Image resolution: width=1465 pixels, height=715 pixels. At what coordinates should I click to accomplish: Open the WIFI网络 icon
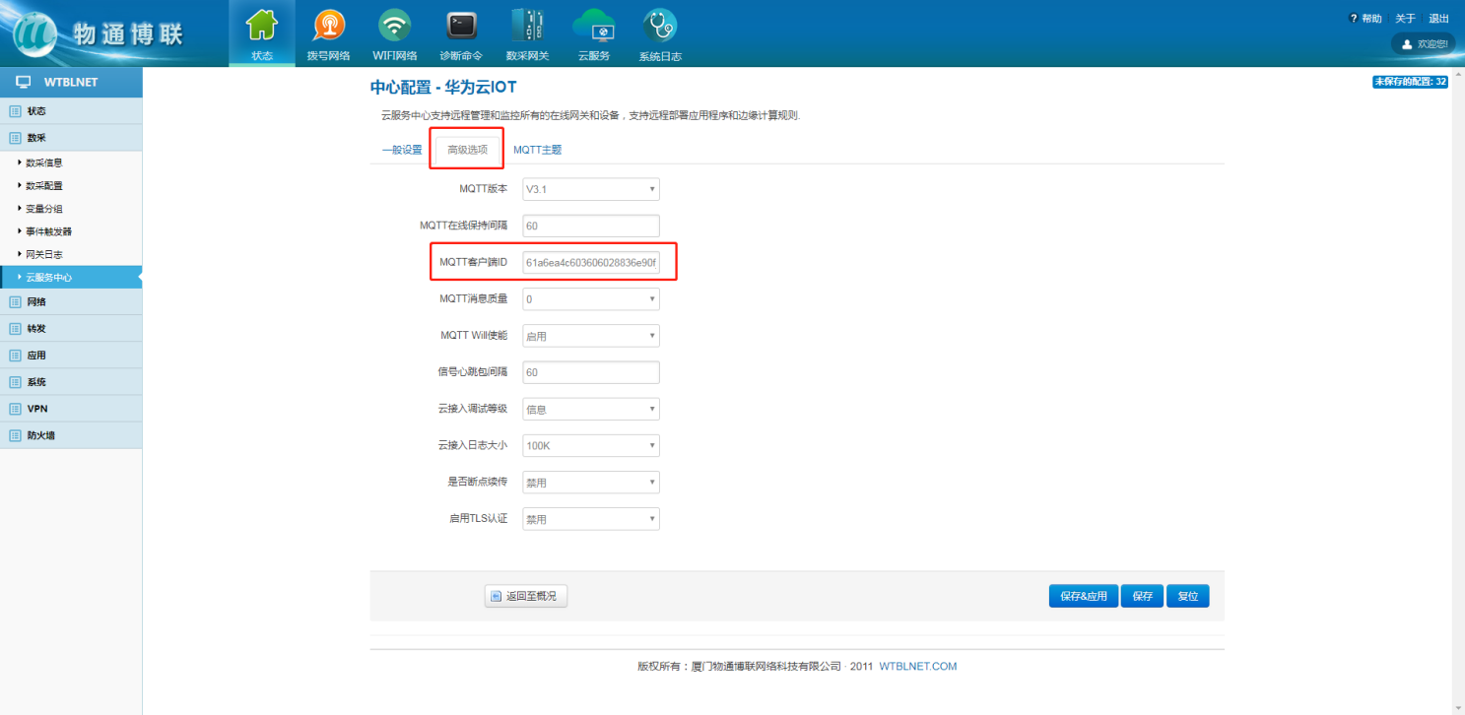[x=395, y=26]
